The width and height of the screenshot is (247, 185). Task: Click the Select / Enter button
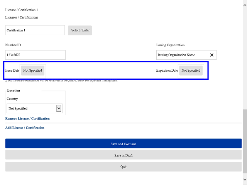tap(80, 30)
